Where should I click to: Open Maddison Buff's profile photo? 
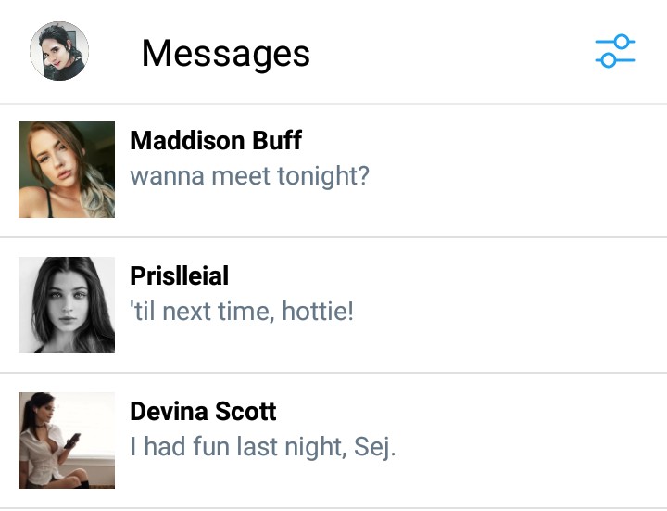tap(67, 170)
